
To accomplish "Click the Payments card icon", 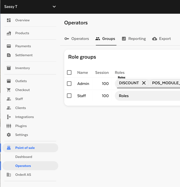I will click(9, 46).
